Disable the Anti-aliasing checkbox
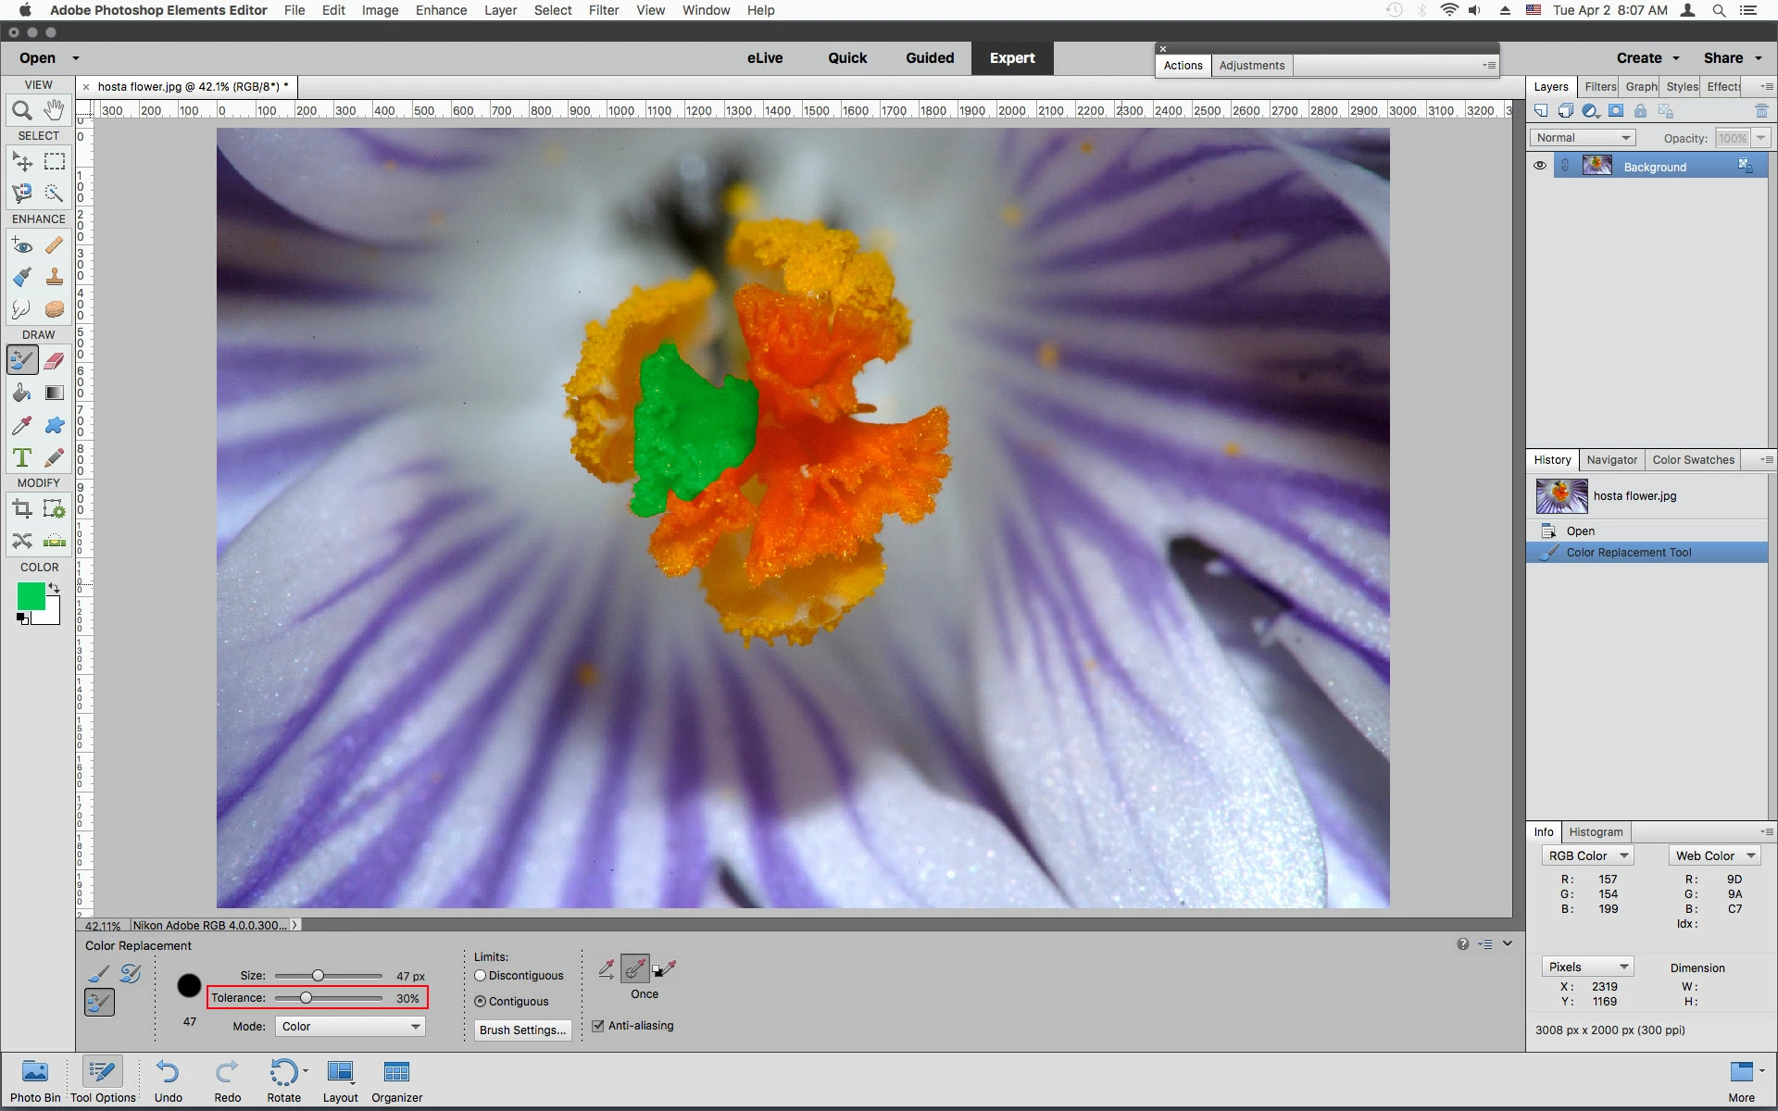 tap(598, 1026)
